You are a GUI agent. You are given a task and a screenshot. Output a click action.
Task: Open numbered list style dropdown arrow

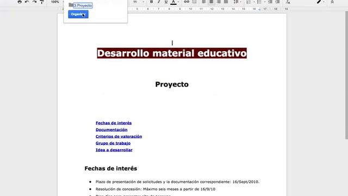pos(254,2)
